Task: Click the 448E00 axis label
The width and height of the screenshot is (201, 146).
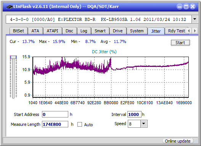Action: point(61,103)
